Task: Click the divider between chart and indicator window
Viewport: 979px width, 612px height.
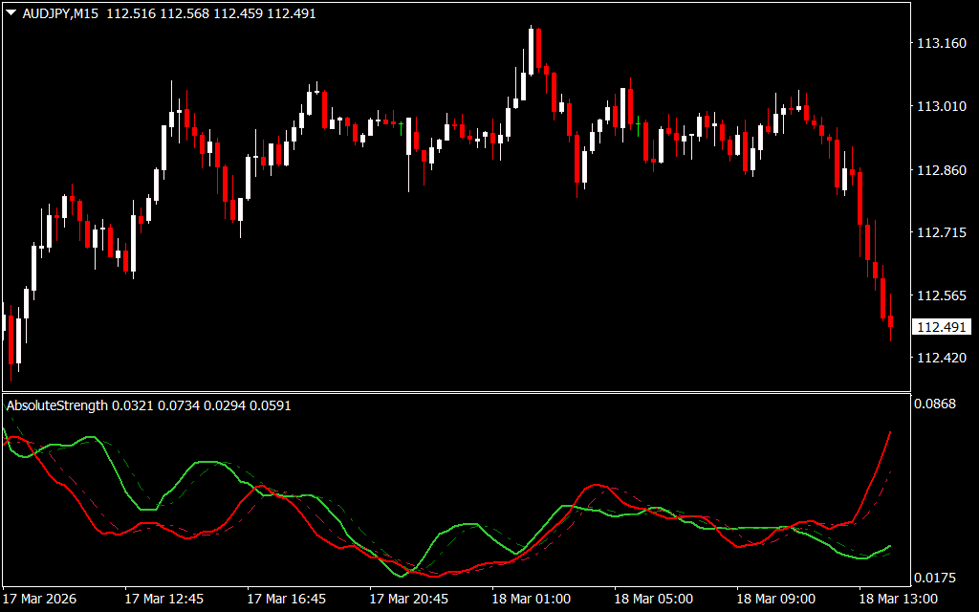Action: pyautogui.click(x=455, y=392)
